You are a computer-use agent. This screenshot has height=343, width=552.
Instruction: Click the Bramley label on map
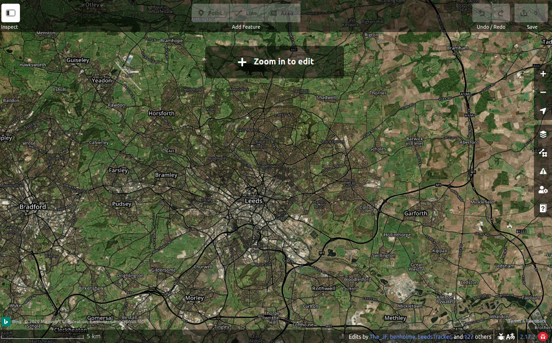(x=166, y=175)
